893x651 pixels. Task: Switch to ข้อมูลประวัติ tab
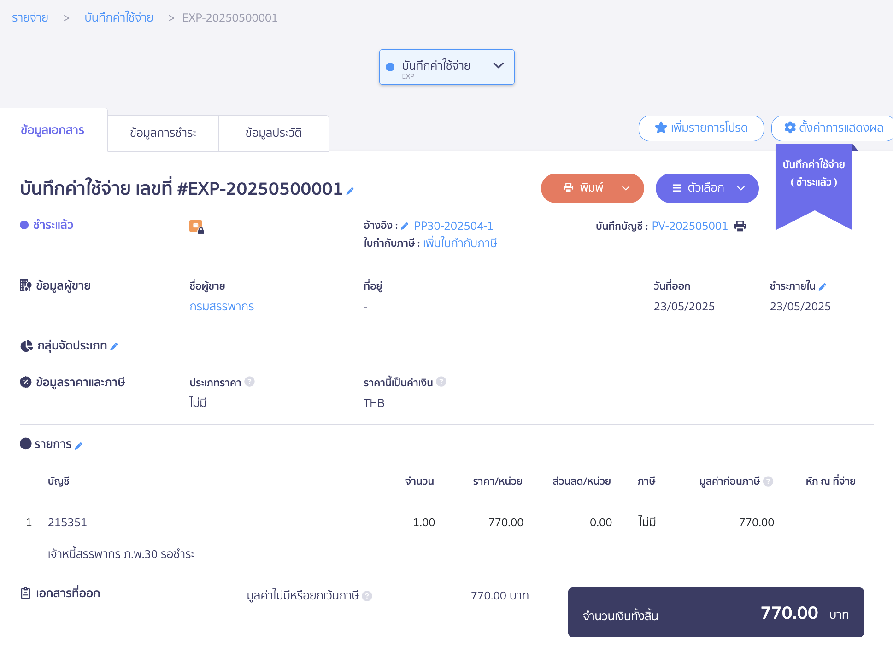[273, 133]
